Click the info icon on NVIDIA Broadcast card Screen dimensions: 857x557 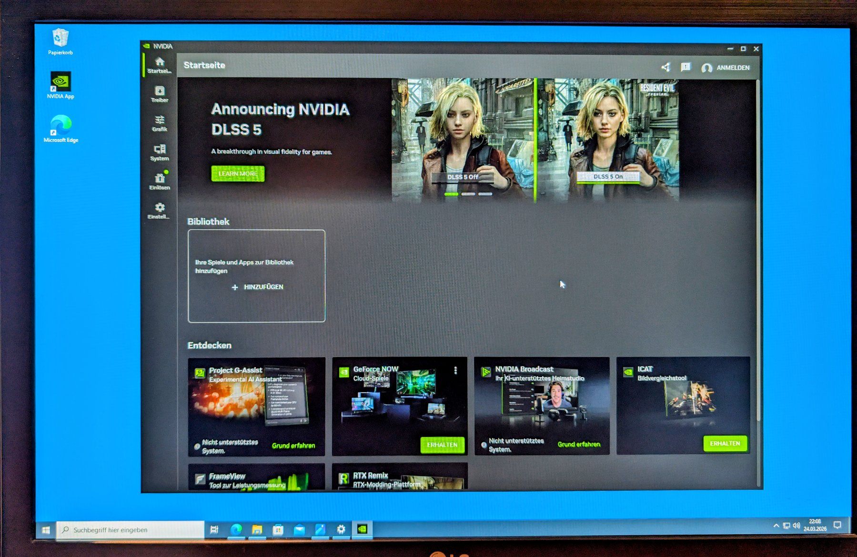tap(484, 445)
